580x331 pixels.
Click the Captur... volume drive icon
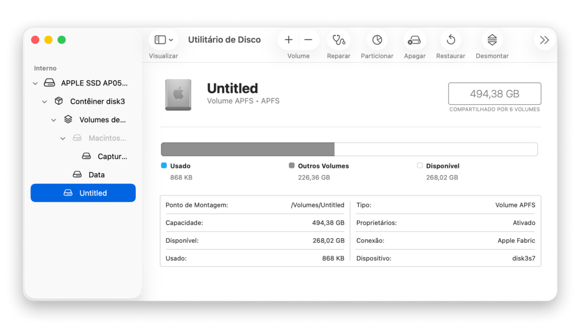pos(86,156)
